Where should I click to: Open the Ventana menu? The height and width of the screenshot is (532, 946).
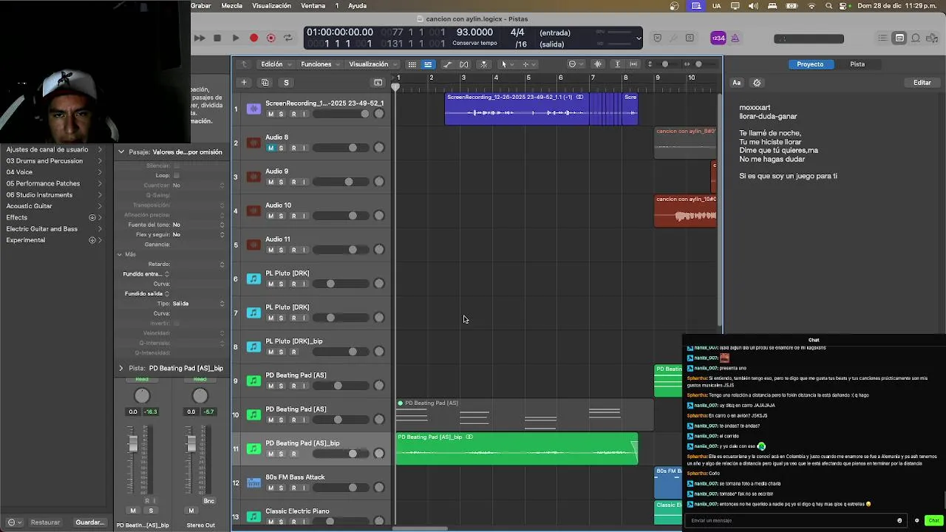point(313,6)
